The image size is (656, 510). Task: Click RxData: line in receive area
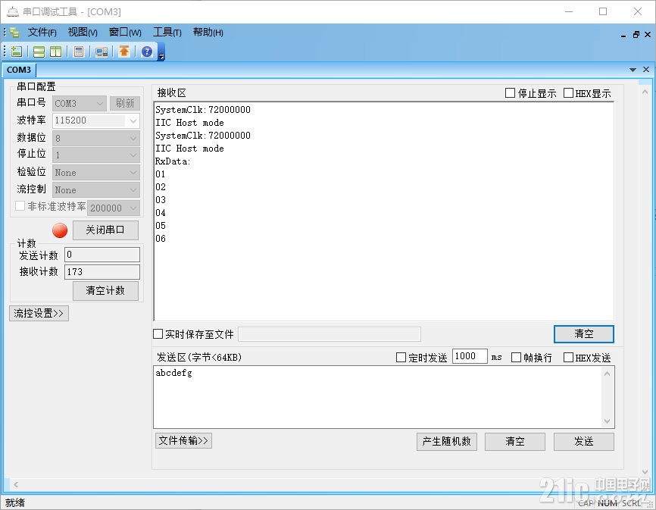coord(173,161)
